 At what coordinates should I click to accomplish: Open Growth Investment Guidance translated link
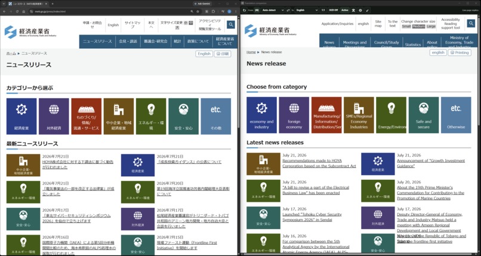431,163
